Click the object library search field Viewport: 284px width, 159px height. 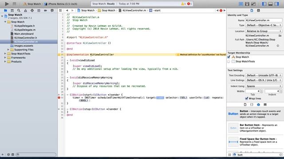click(258, 155)
